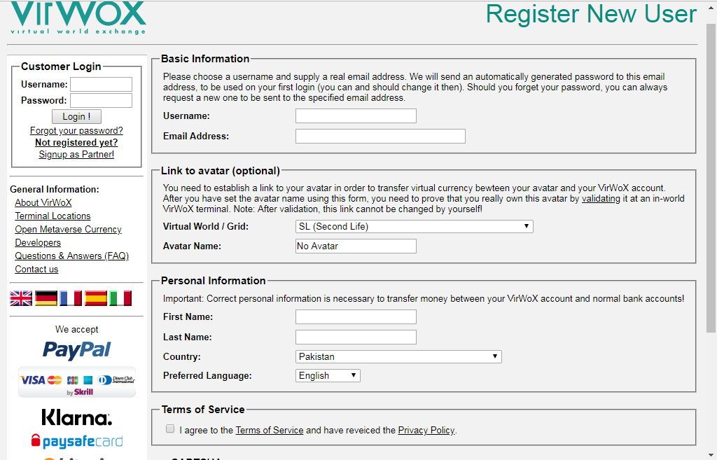Go to Questions & Answers (FAQ)

(x=72, y=256)
